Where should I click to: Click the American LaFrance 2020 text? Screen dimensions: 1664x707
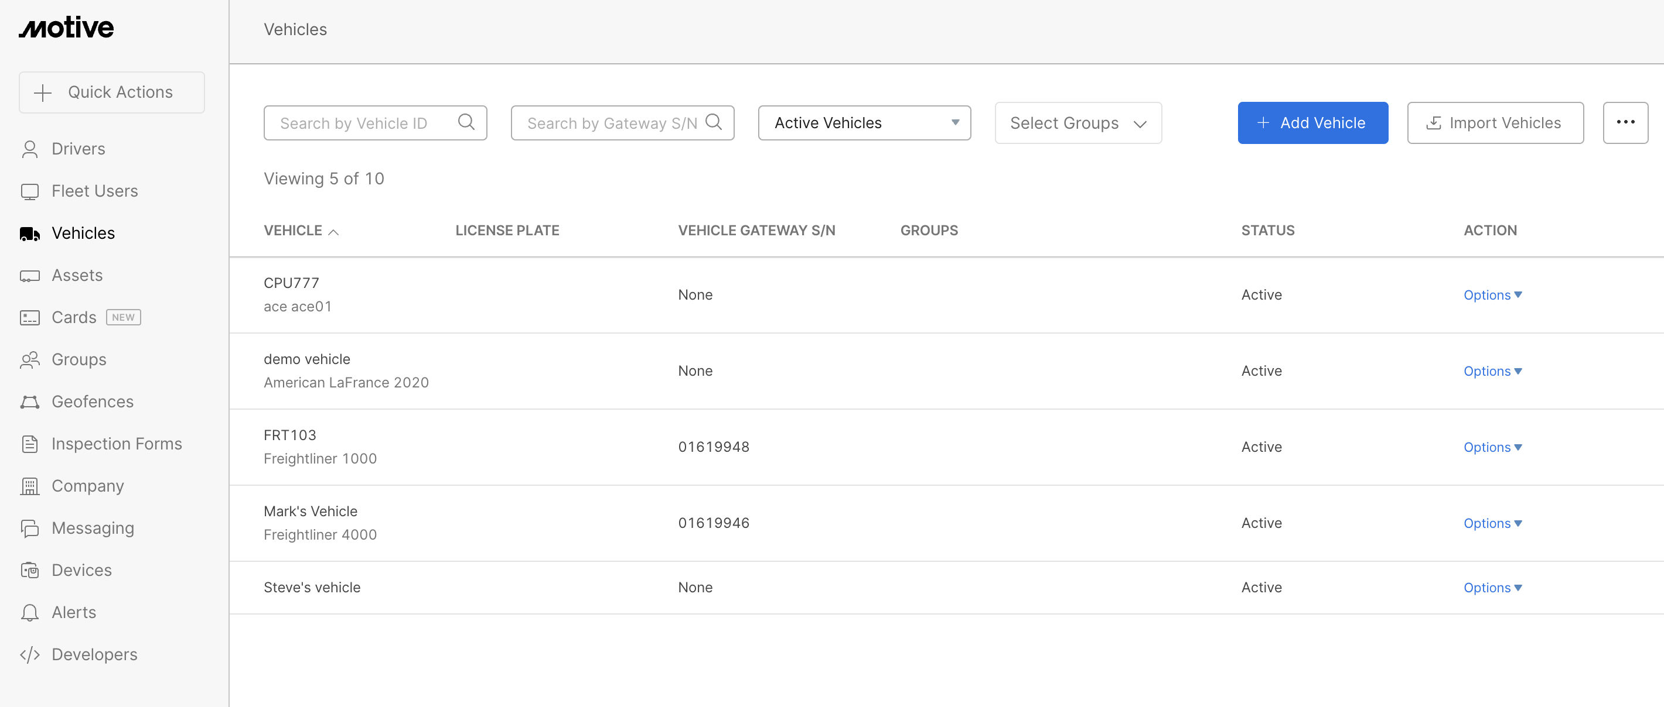[x=346, y=383]
